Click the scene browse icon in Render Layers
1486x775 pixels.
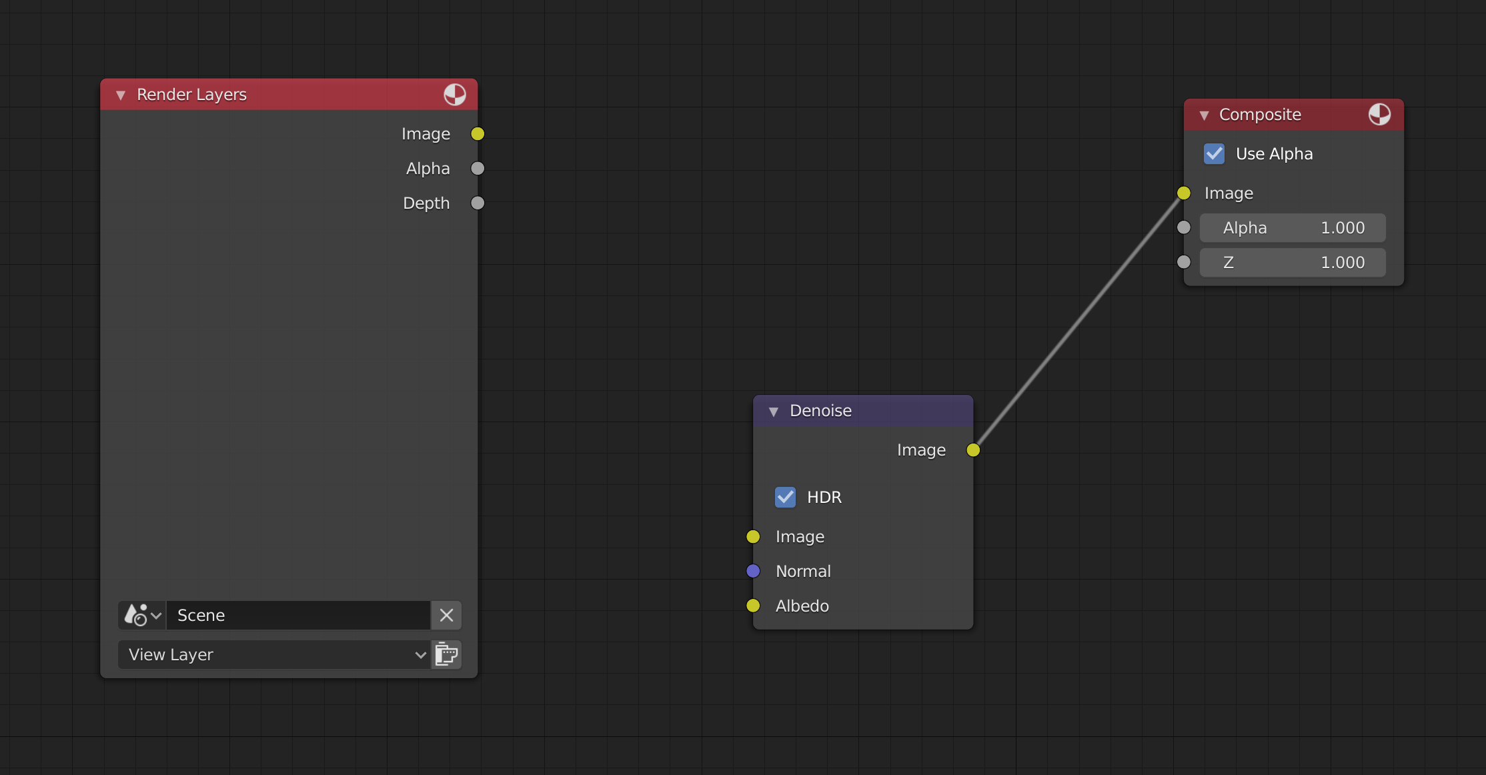142,615
